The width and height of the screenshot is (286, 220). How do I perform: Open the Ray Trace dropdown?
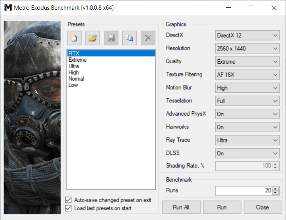247,140
